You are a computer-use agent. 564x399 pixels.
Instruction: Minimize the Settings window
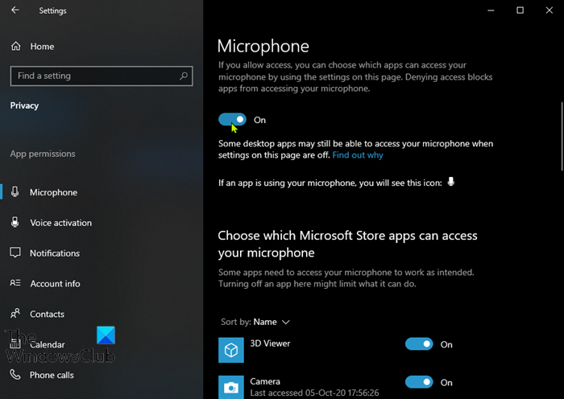point(491,10)
